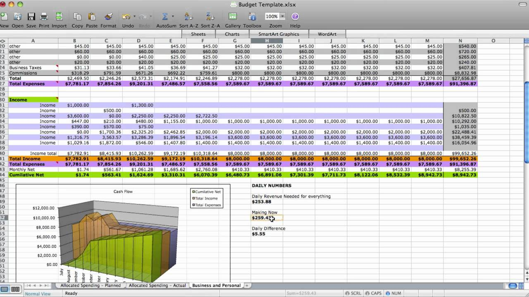The height and width of the screenshot is (297, 529).
Task: Apply AutoSum to the selection
Action: tap(164, 16)
